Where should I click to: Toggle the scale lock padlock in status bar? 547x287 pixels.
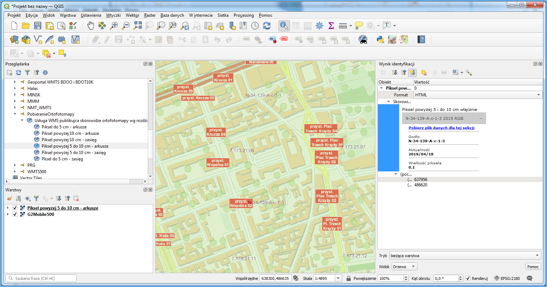click(349, 278)
